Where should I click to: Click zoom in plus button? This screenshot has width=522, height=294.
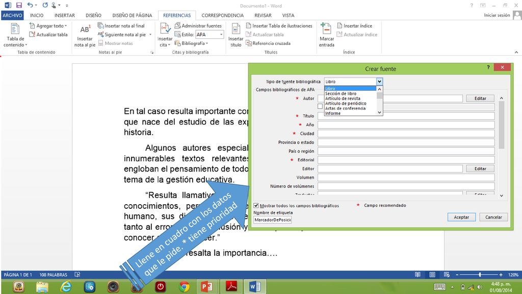[501, 275]
